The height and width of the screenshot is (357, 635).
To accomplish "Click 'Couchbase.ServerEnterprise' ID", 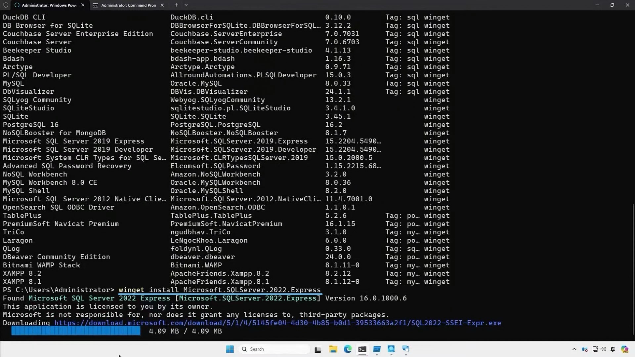I will pos(226,34).
